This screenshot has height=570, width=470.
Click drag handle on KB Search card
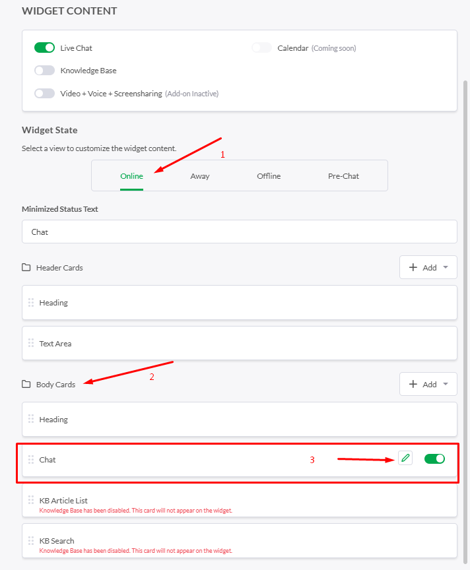click(x=31, y=540)
